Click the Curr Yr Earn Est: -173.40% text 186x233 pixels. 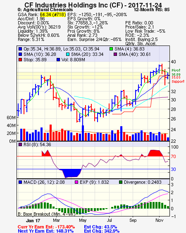46,227
